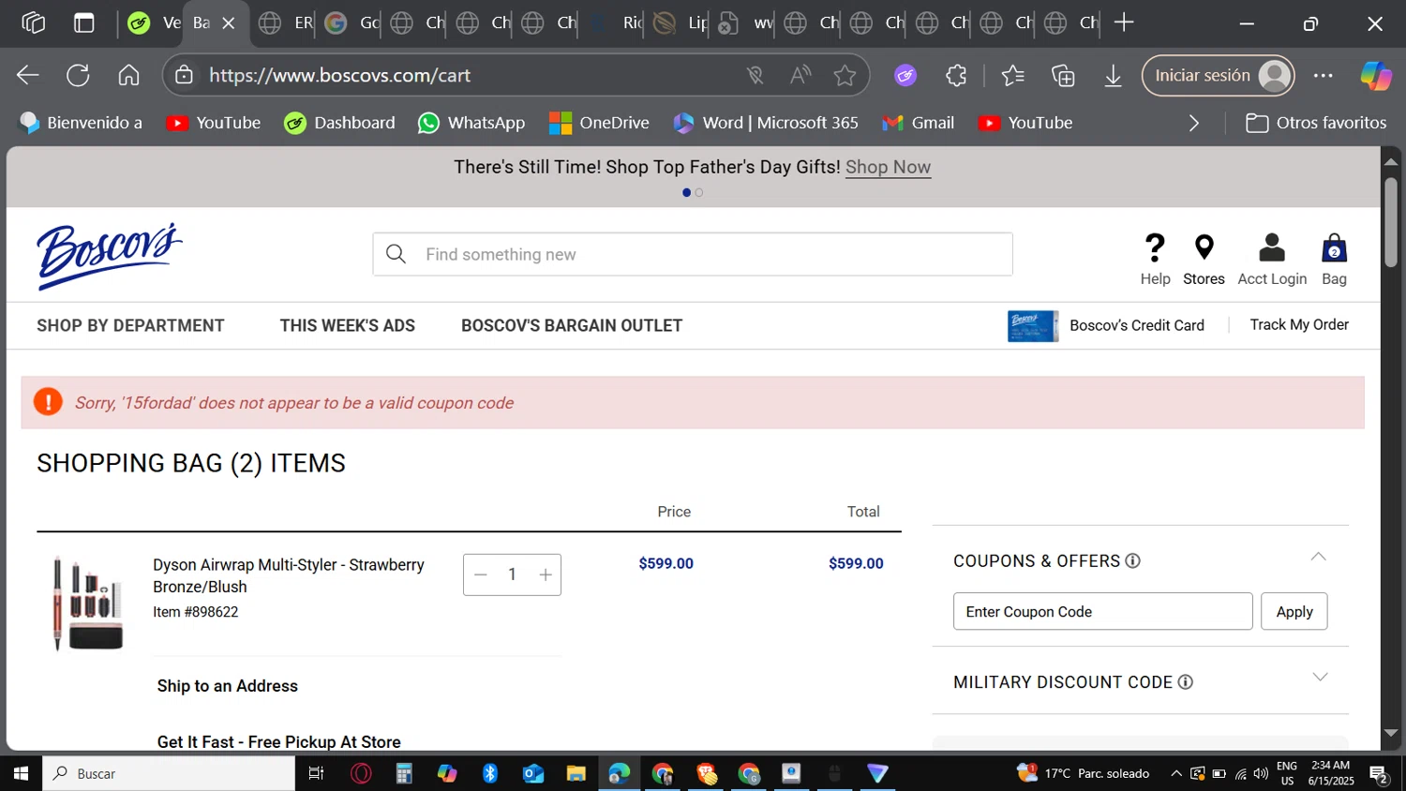Open Windows Start menu
1406x791 pixels.
coord(21,773)
